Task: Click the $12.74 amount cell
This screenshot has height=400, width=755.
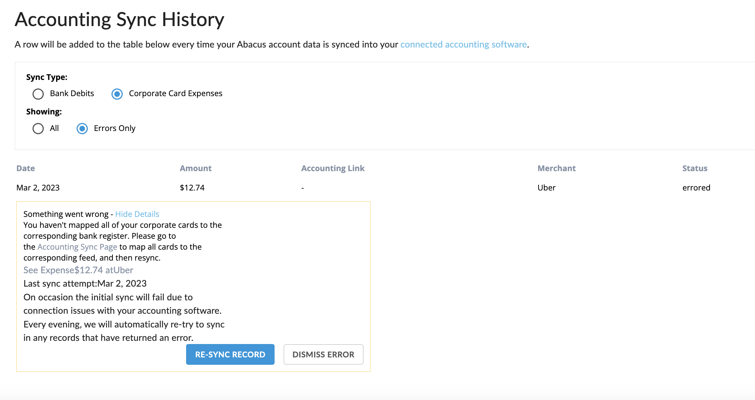Action: 192,188
